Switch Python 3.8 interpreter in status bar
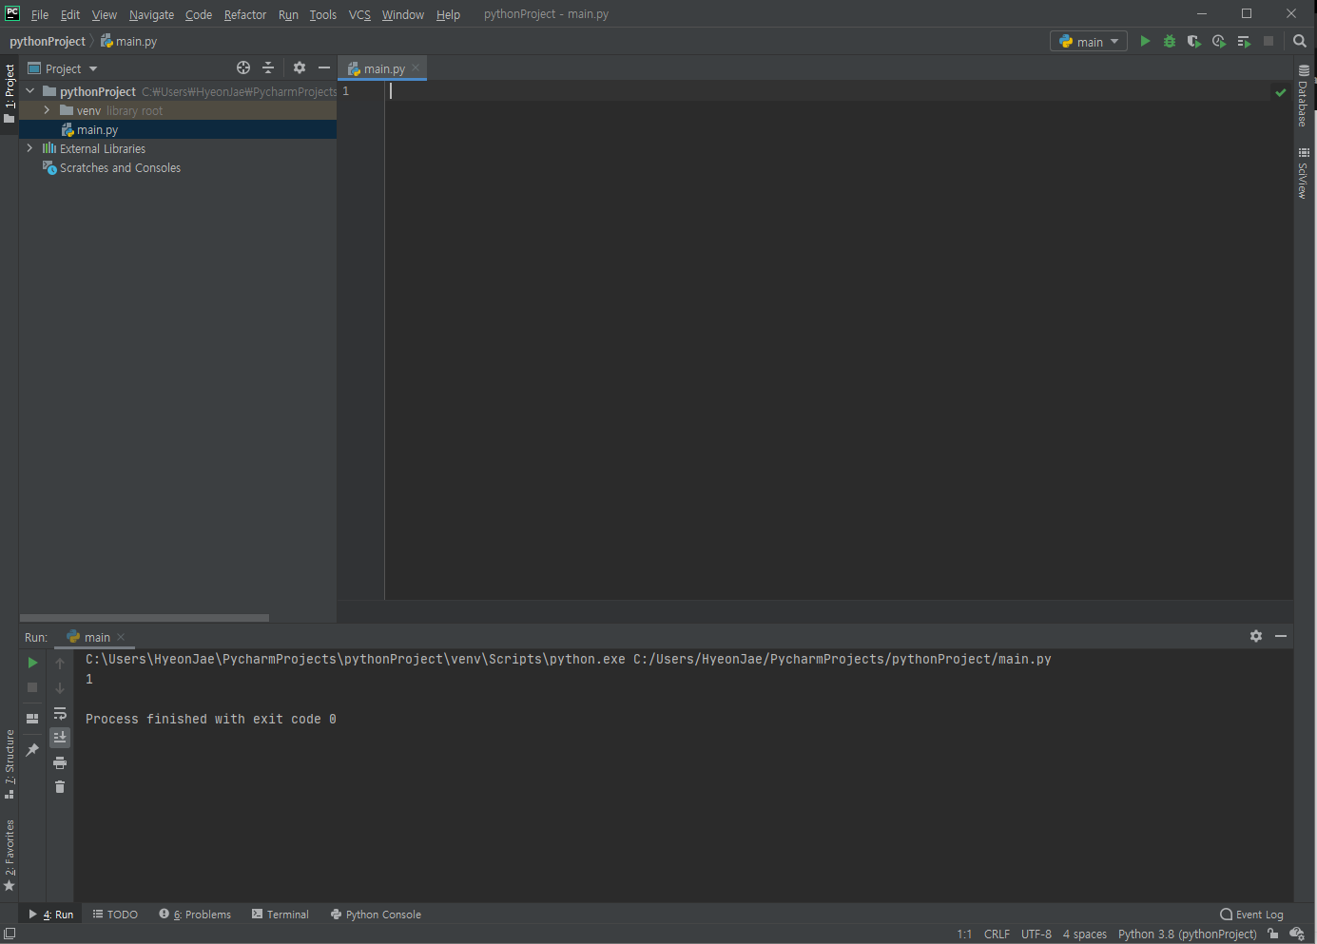Viewport: 1317px width, 944px height. click(1188, 934)
